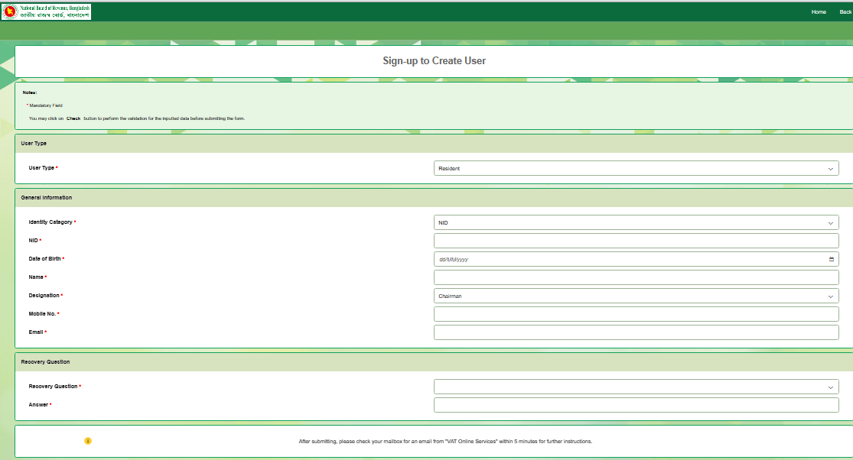Image resolution: width=853 pixels, height=460 pixels.
Task: Open the Date of Birth calendar picker icon
Action: pos(832,259)
